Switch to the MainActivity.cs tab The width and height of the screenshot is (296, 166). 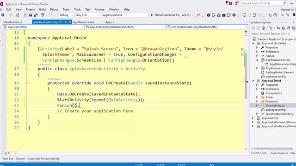coord(13,22)
